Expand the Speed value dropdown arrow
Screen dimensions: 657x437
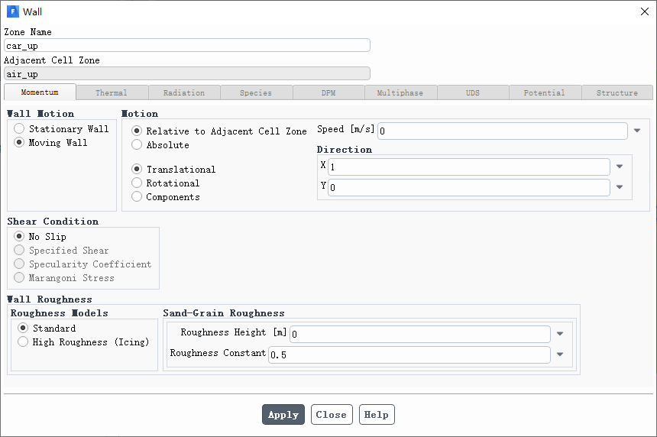click(637, 131)
